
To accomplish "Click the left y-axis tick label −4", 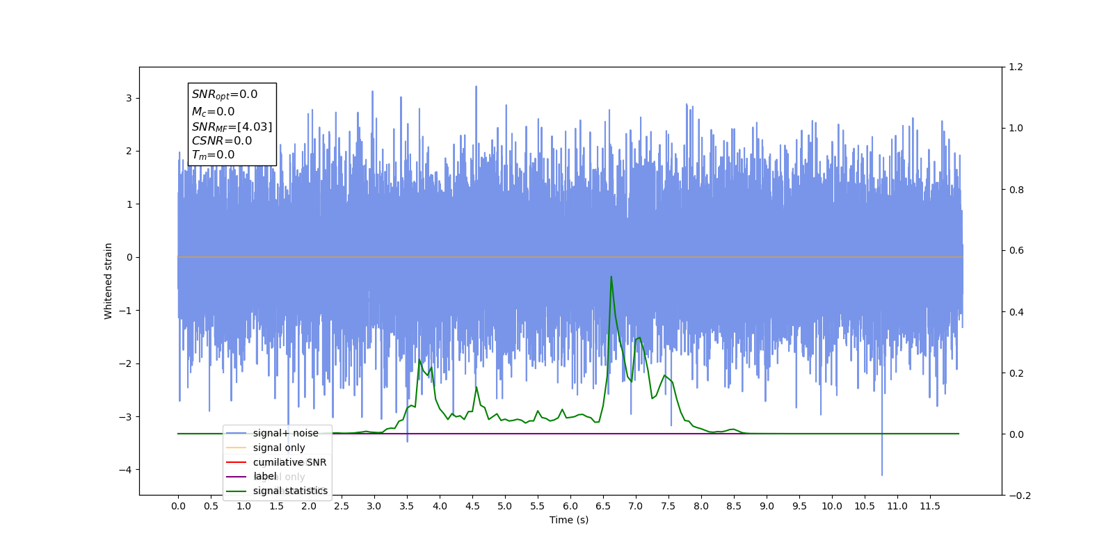I will click(x=125, y=470).
